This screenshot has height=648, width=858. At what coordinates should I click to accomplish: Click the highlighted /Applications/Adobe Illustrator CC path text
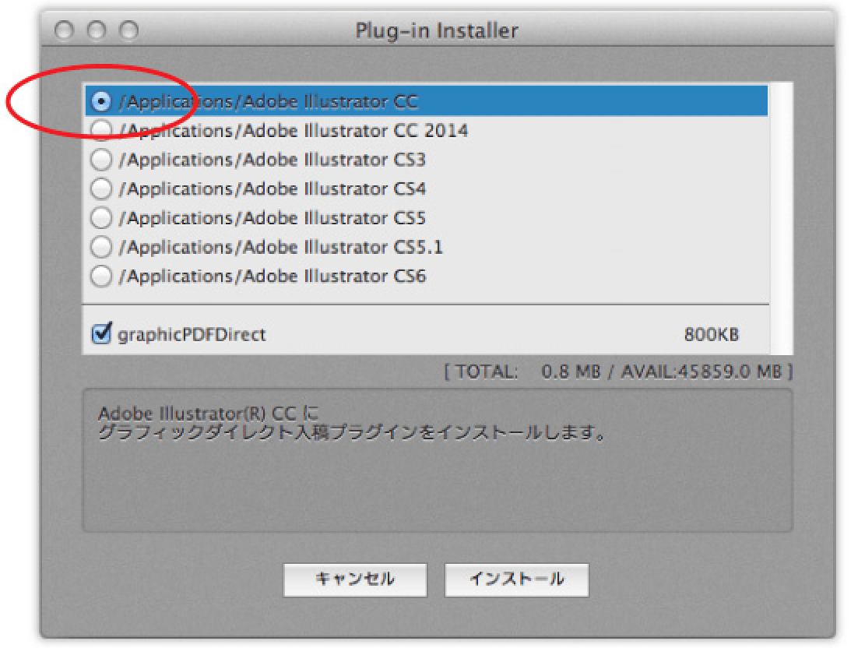tap(268, 101)
